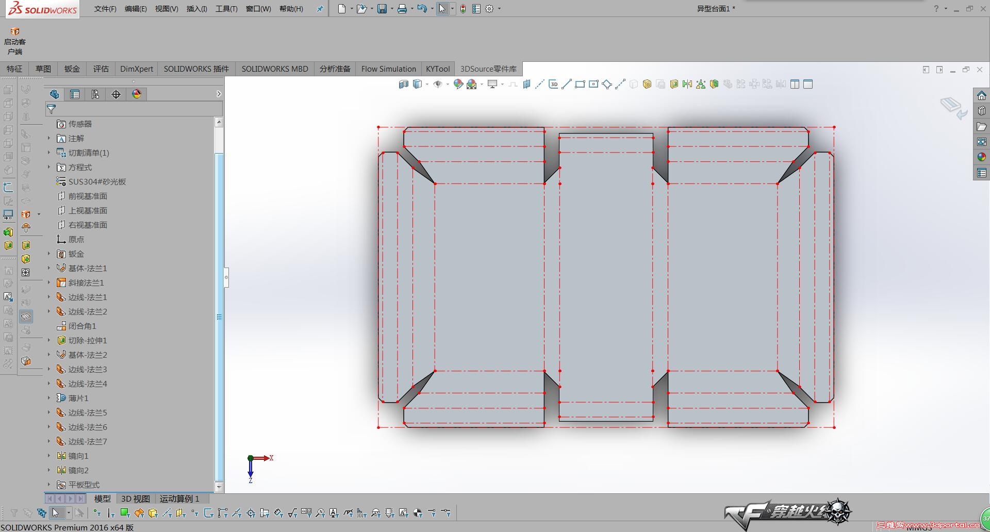This screenshot has height=532, width=990.
Task: Switch to the 草图 ribbon tab
Action: 43,69
